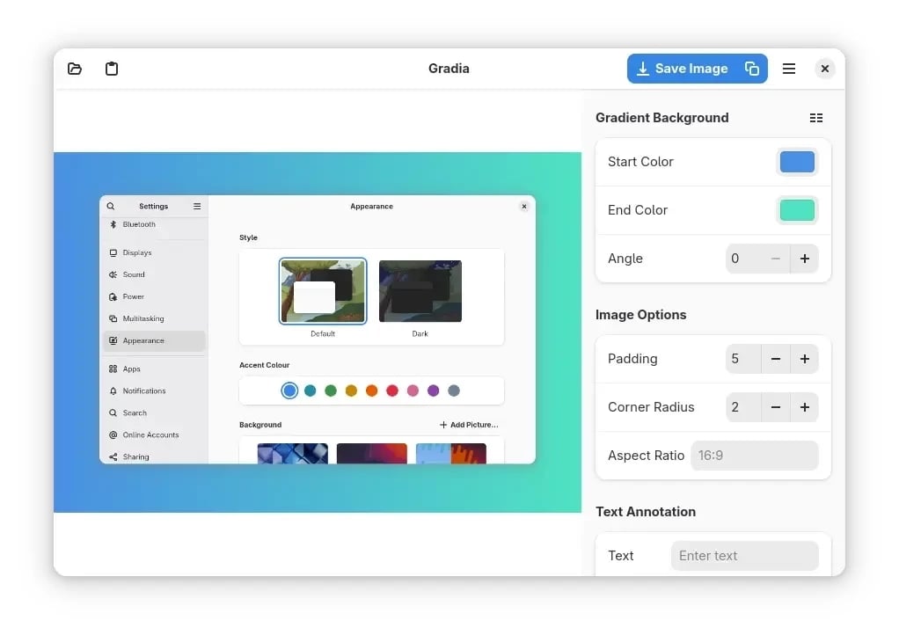
Task: Click the Aspect Ratio input field
Action: click(755, 456)
